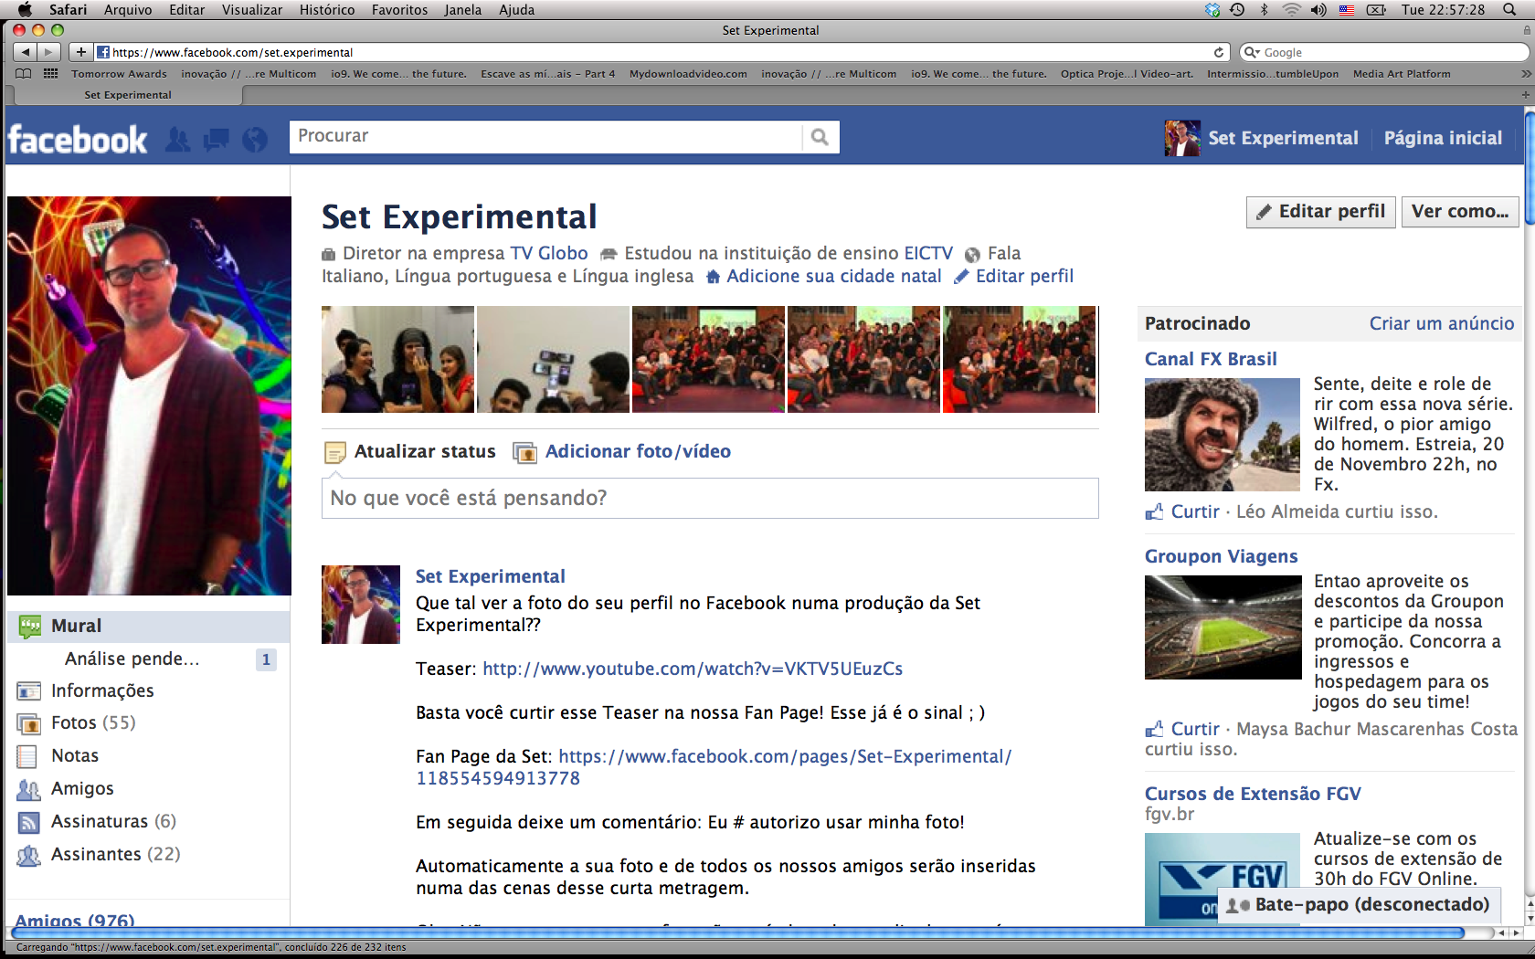Open the Facebook notifications globe icon
Screen dimensions: 1535x959
(x=255, y=140)
